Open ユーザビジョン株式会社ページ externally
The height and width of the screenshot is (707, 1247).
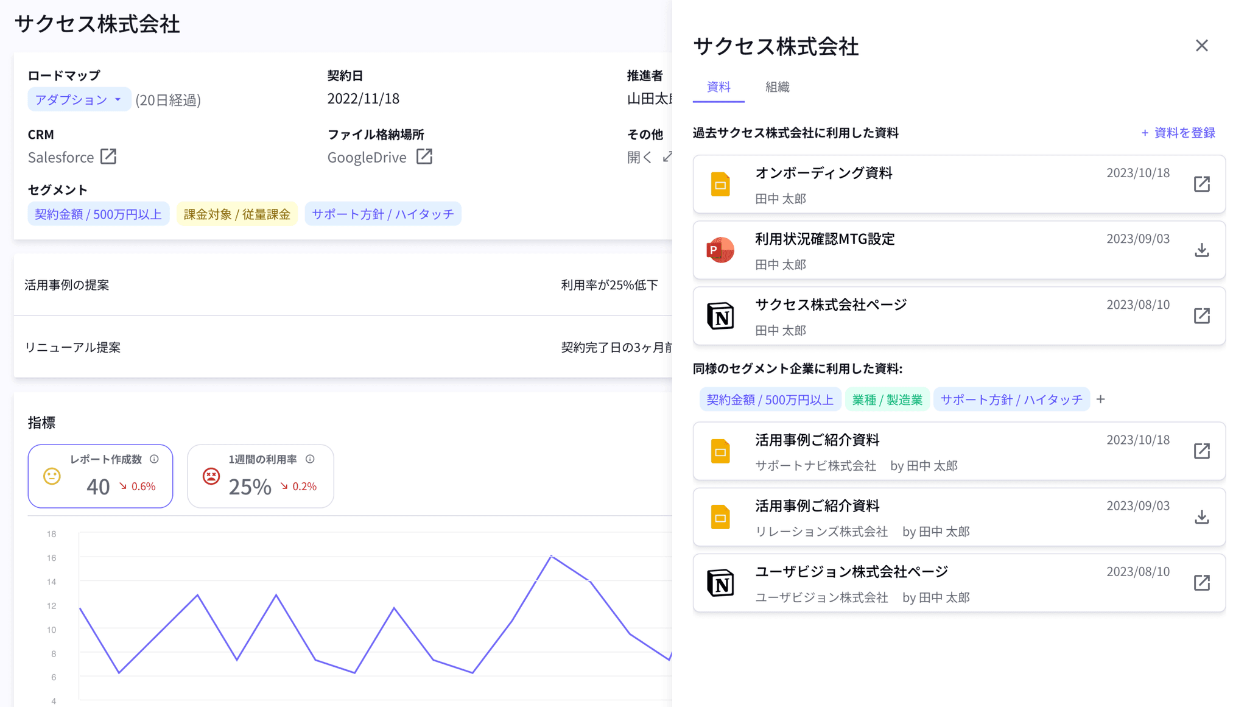(1202, 583)
